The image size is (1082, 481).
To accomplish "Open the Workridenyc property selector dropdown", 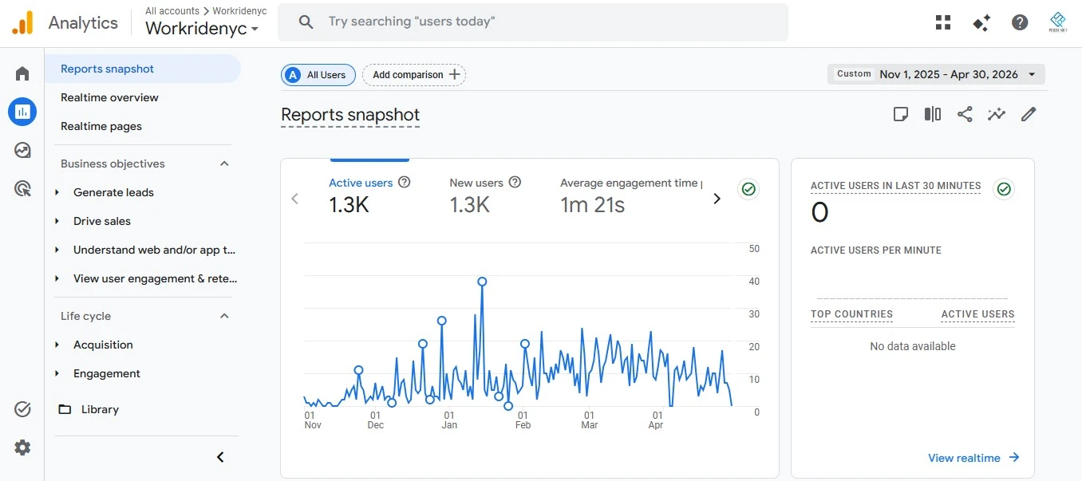I will pyautogui.click(x=202, y=29).
